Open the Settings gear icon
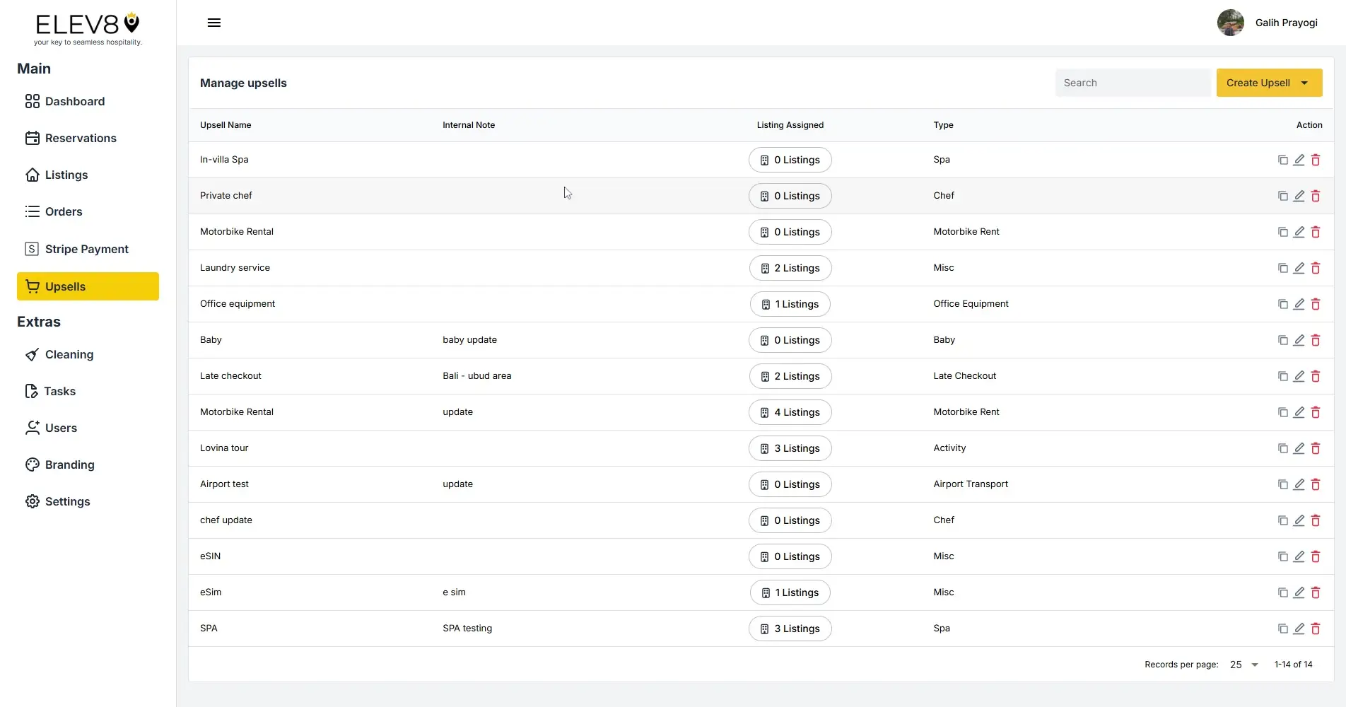The height and width of the screenshot is (707, 1346). (33, 501)
